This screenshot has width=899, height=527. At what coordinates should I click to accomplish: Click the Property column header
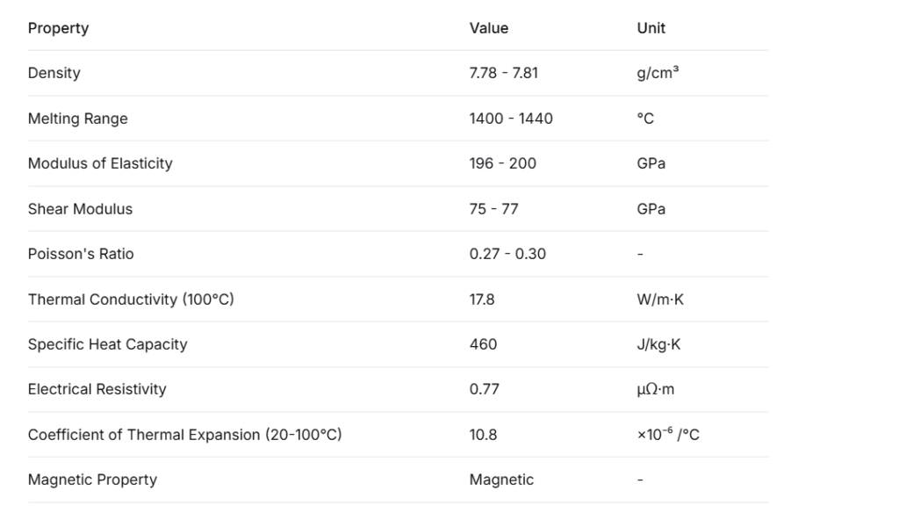pos(58,28)
